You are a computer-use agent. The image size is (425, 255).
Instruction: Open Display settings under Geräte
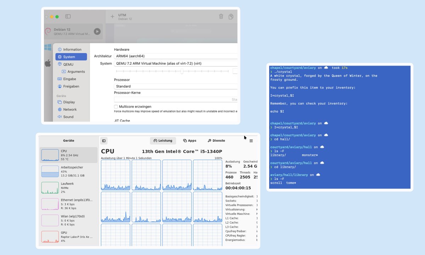coord(68,102)
